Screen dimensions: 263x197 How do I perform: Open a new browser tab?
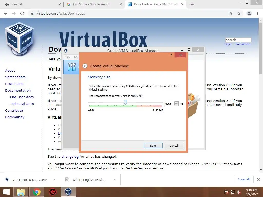coord(192,4)
